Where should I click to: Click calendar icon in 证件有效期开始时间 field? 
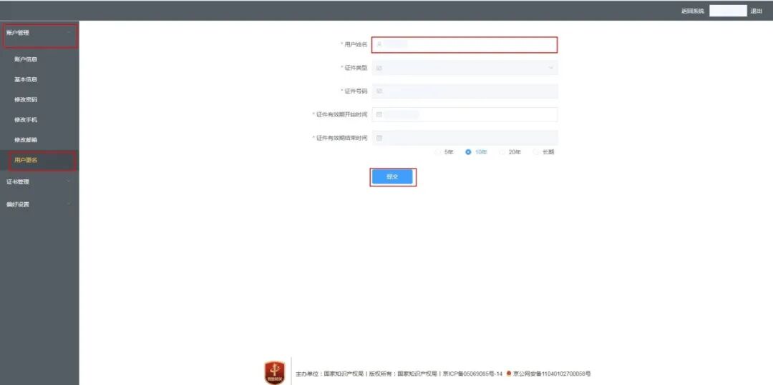tap(379, 114)
